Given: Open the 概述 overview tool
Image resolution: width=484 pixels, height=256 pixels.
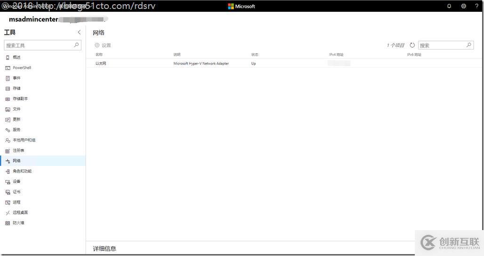Looking at the screenshot, I should (16, 57).
